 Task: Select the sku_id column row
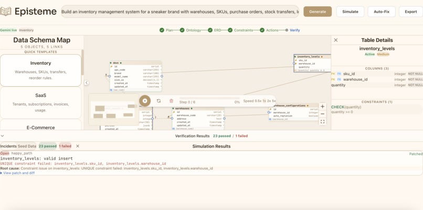377,73
